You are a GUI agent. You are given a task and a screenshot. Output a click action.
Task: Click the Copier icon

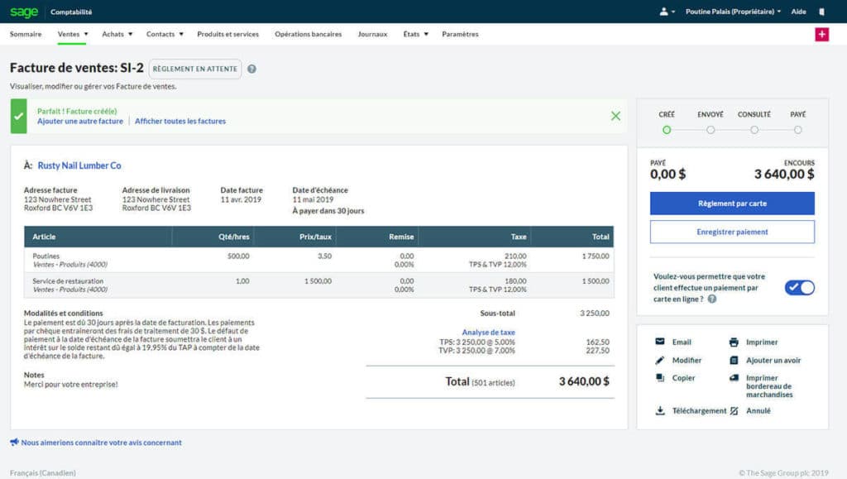[660, 378]
